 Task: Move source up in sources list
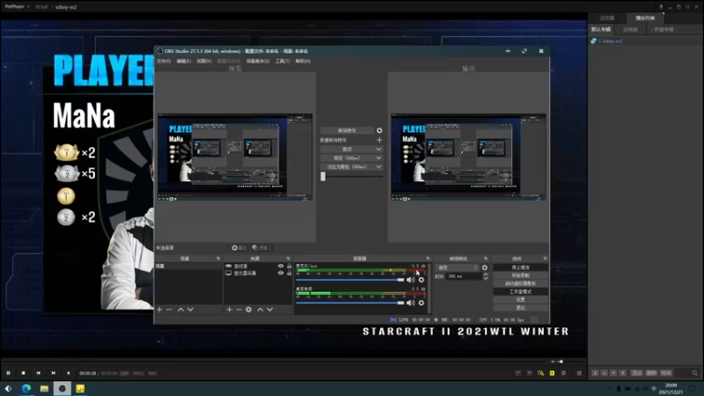[260, 310]
